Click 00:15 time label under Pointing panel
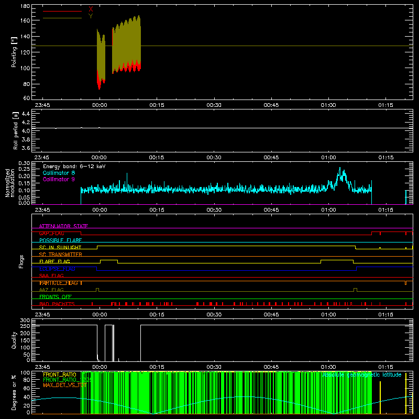The image size is (419, 419). (157, 105)
